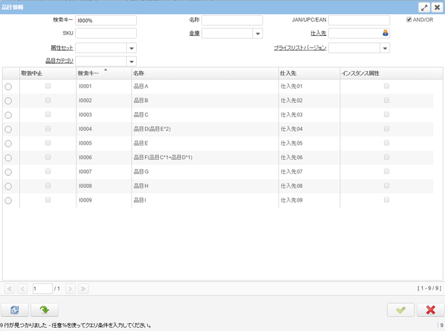445x331 pixels.
Task: Focus the 検索キー search field
Action: click(106, 21)
